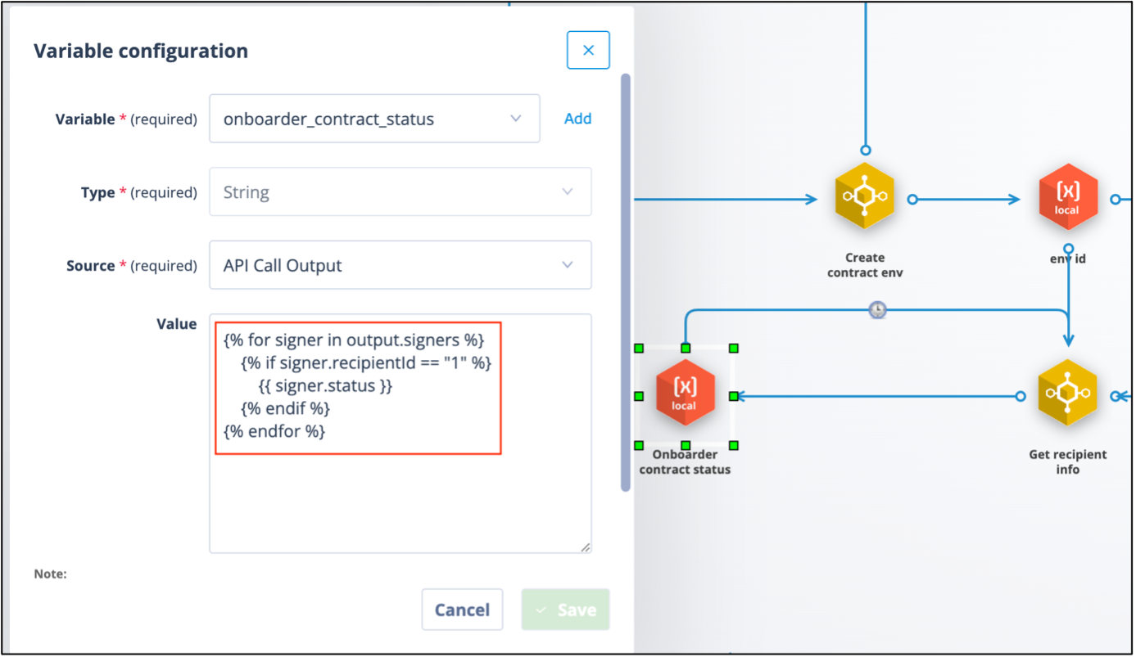Click the Source field chevron arrow

coord(568,265)
